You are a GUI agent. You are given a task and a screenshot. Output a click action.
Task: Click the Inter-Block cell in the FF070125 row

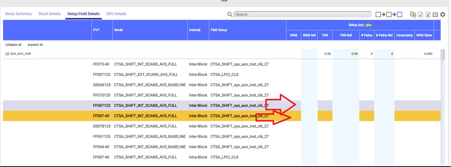click(x=198, y=95)
